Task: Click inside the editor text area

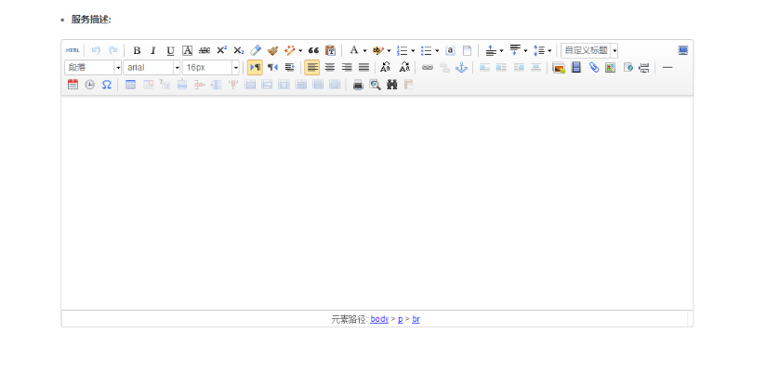Action: [x=376, y=203]
